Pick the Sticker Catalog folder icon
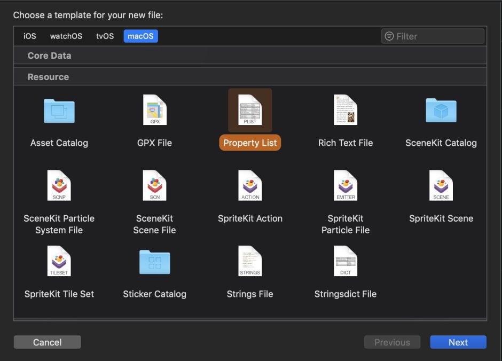Screen dimensions: 502x361 154,262
